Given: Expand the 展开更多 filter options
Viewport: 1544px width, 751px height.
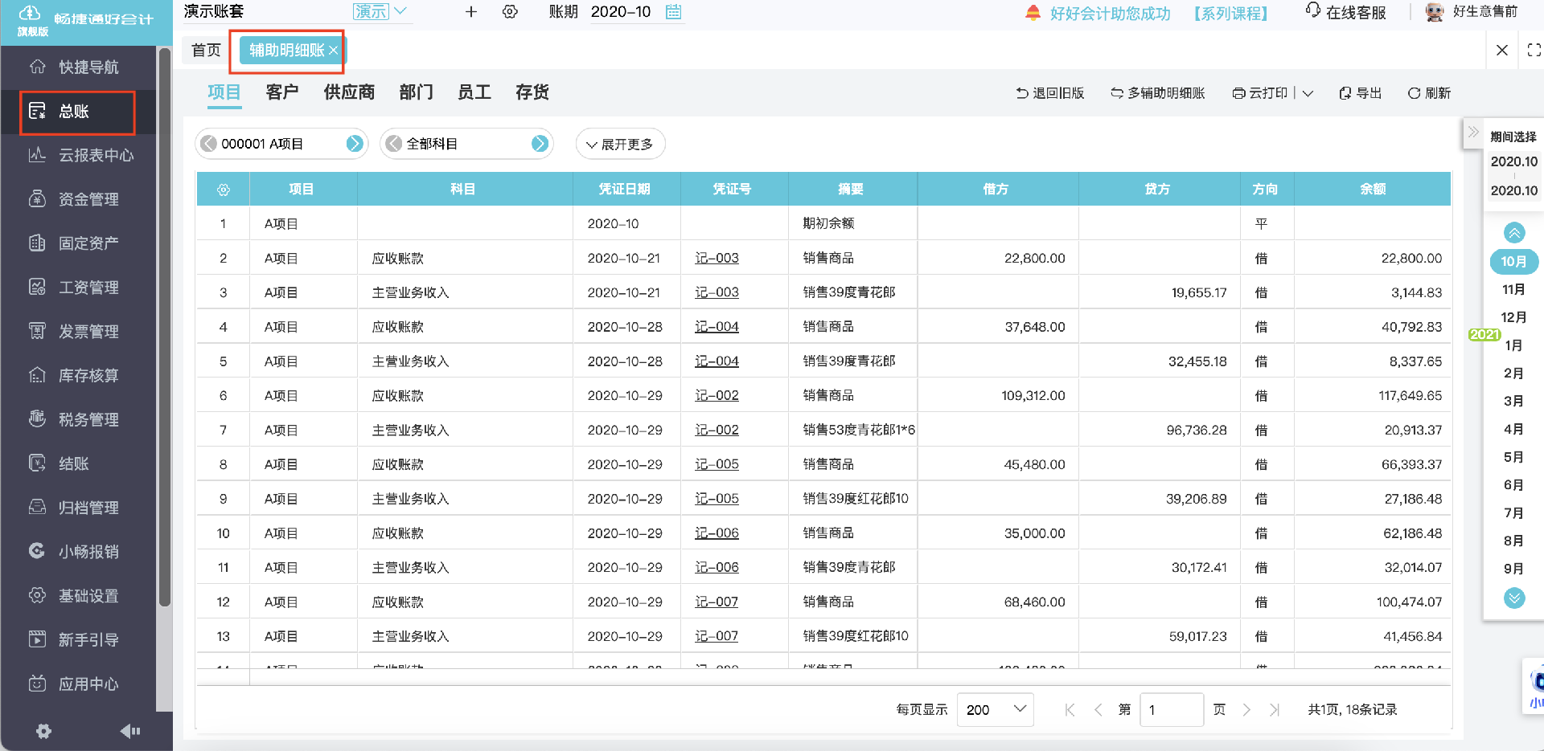Looking at the screenshot, I should (620, 144).
